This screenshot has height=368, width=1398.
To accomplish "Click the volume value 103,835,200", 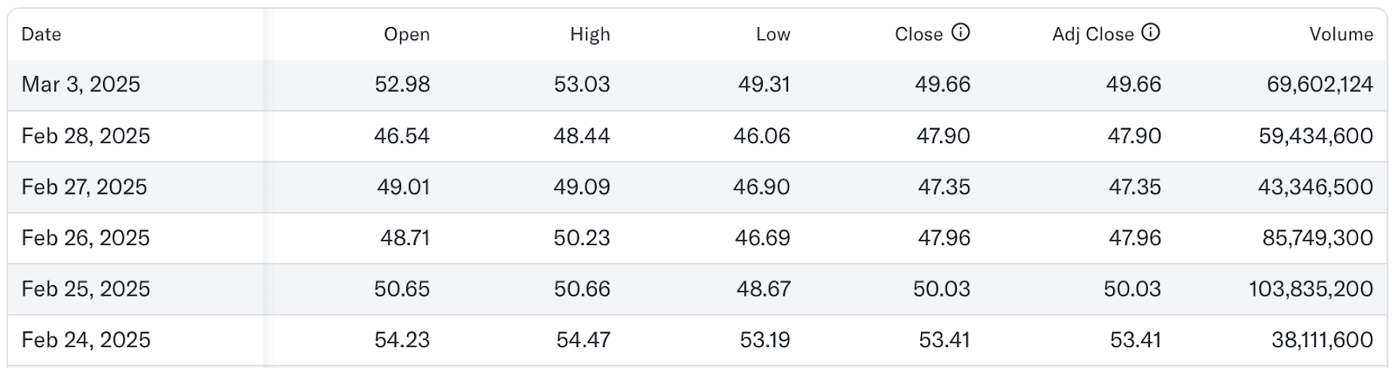I will tap(1311, 289).
